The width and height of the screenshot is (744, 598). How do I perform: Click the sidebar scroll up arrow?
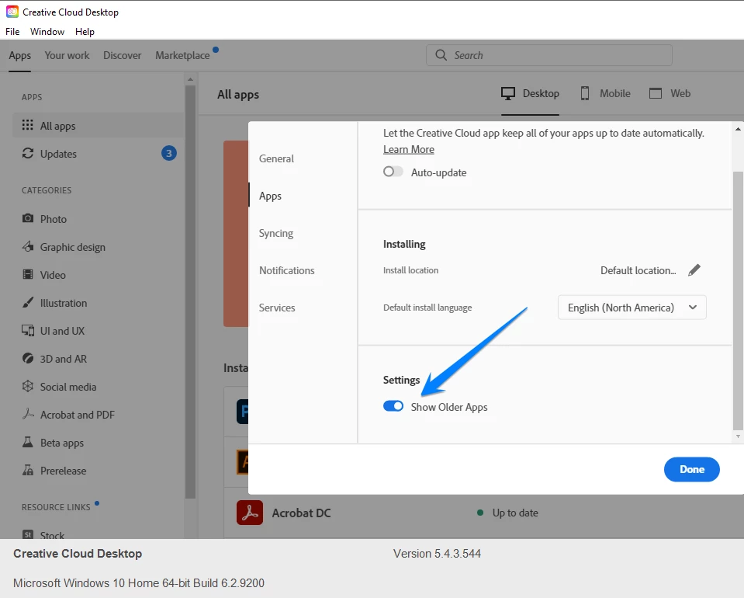point(190,79)
